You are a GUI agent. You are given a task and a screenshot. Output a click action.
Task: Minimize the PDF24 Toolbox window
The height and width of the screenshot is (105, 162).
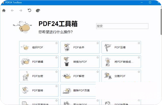point(142,2)
